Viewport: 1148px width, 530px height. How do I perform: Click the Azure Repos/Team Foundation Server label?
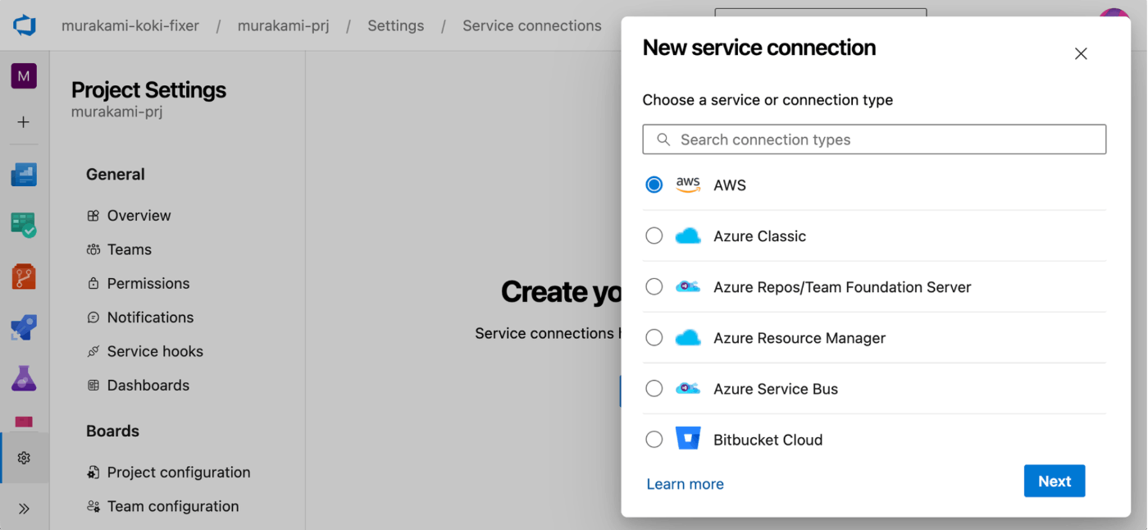coord(842,287)
